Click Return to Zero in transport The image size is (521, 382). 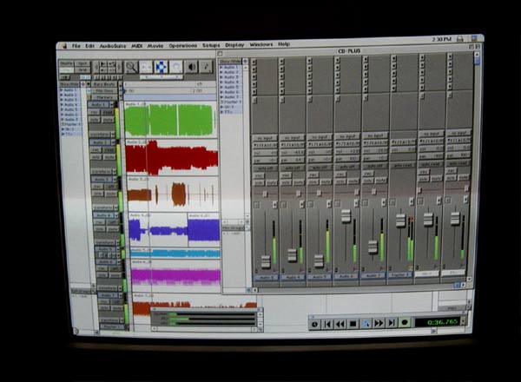[328, 323]
